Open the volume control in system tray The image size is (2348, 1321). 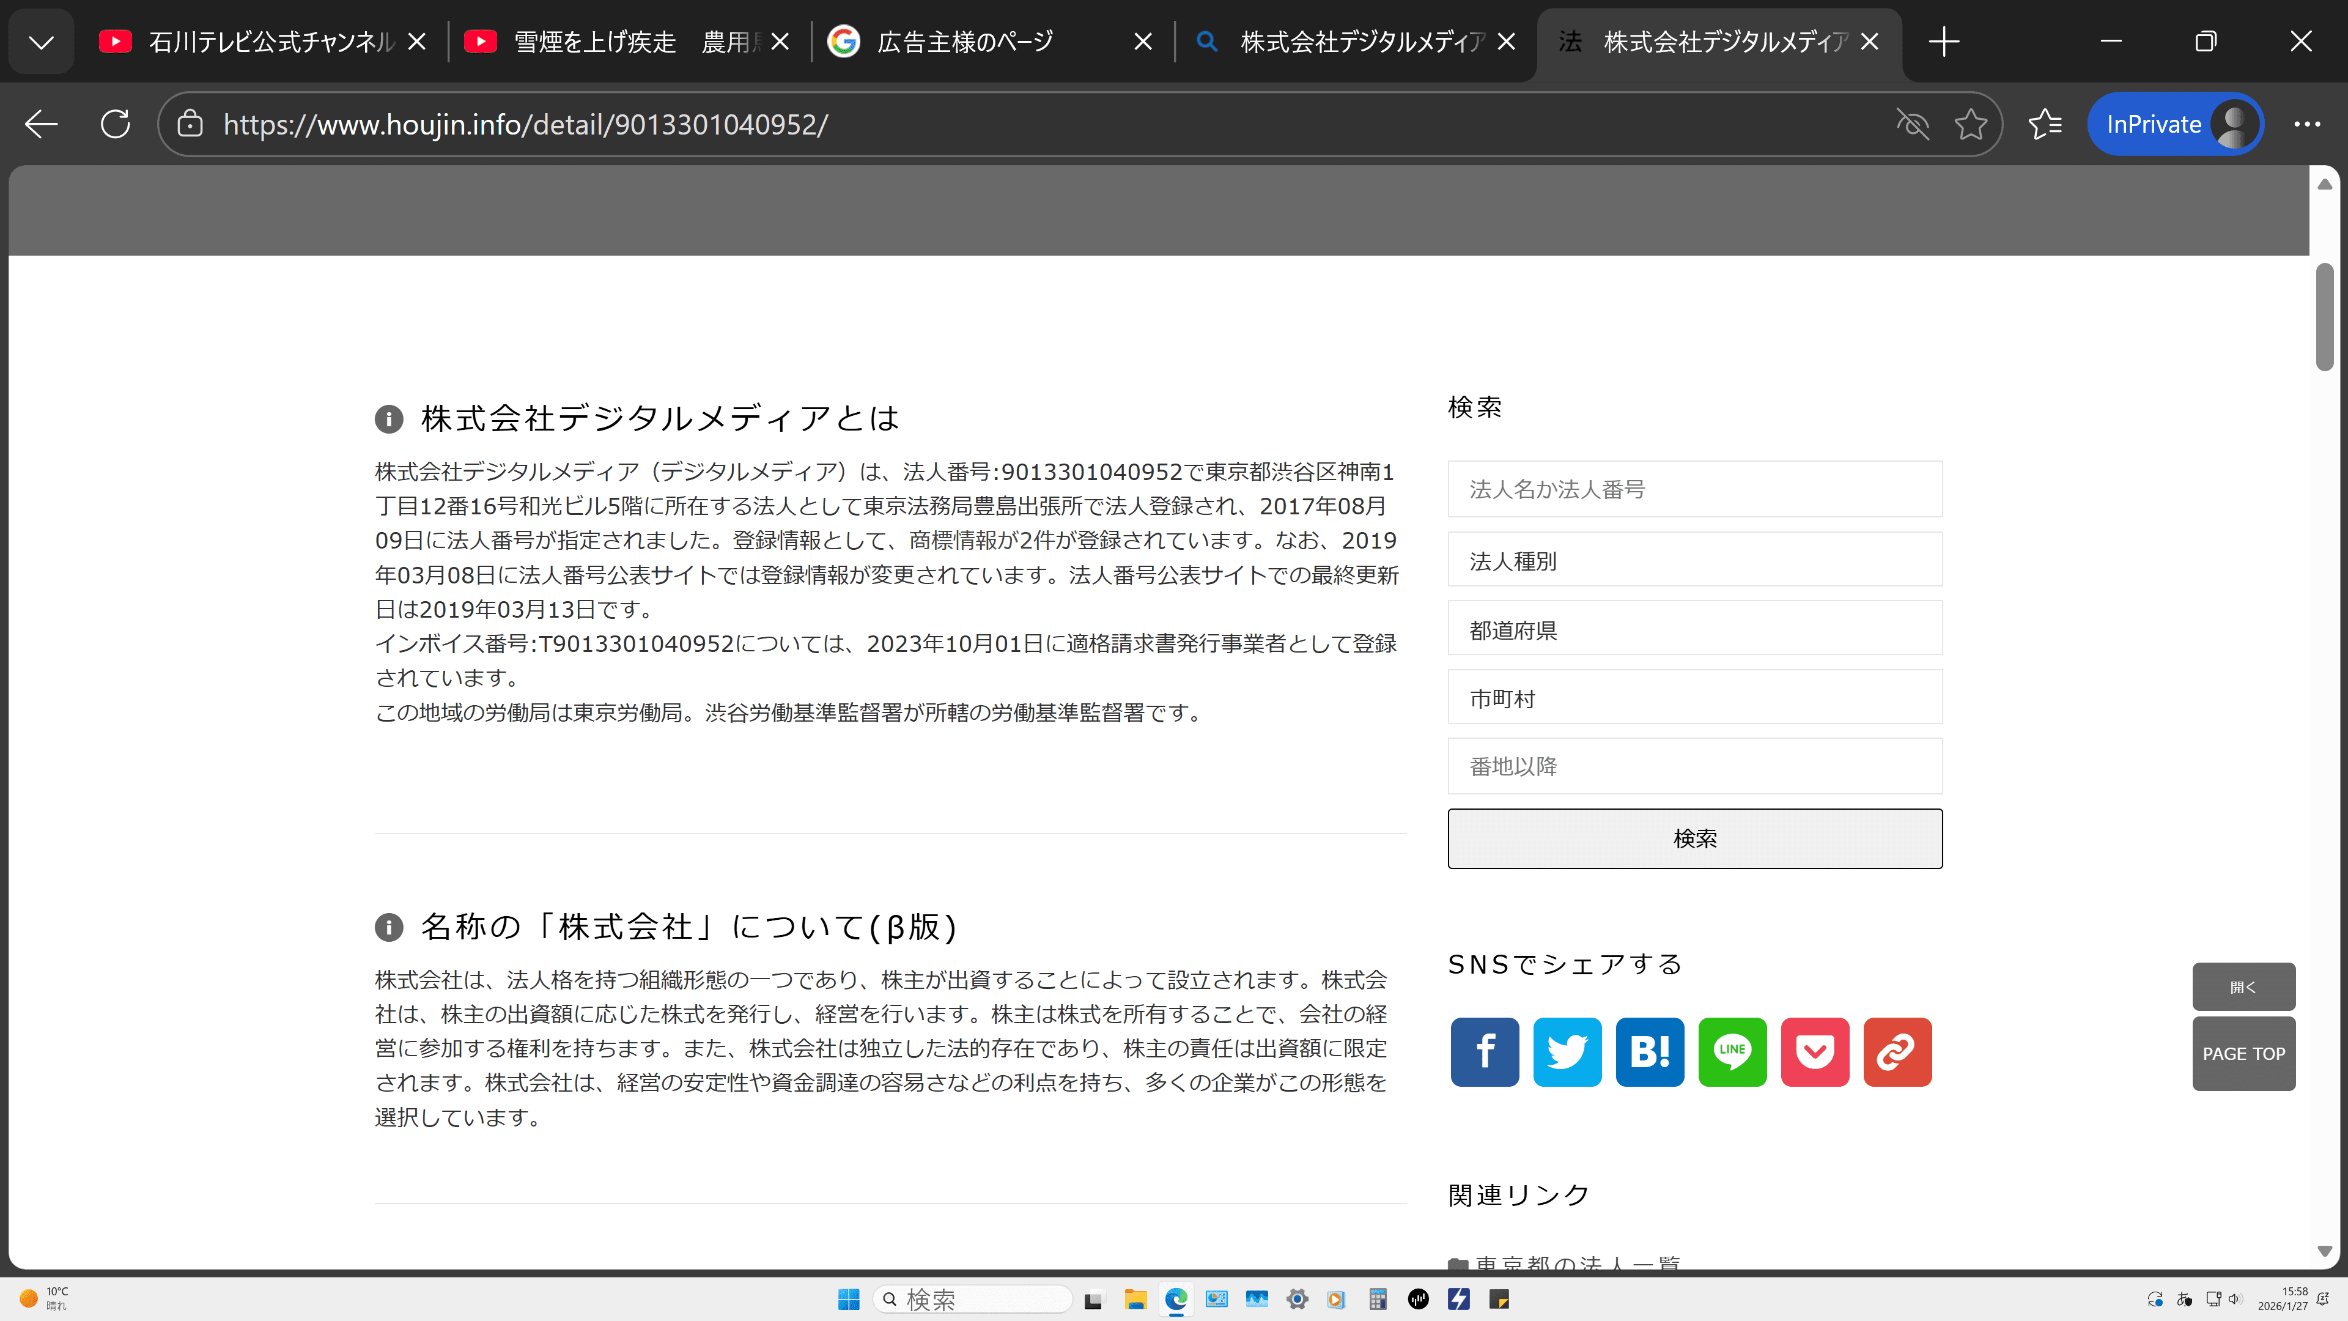coord(2234,1299)
